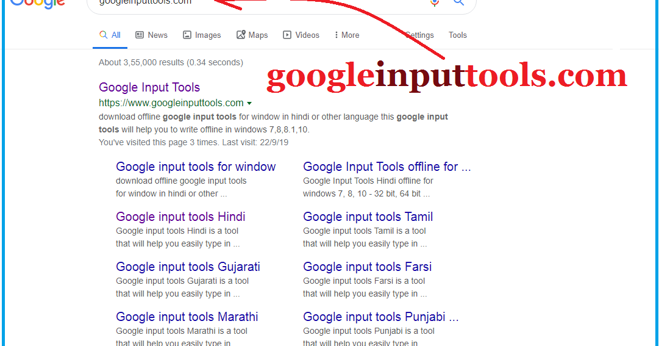Open the Google Input Tools main result
The width and height of the screenshot is (659, 346).
click(x=149, y=87)
